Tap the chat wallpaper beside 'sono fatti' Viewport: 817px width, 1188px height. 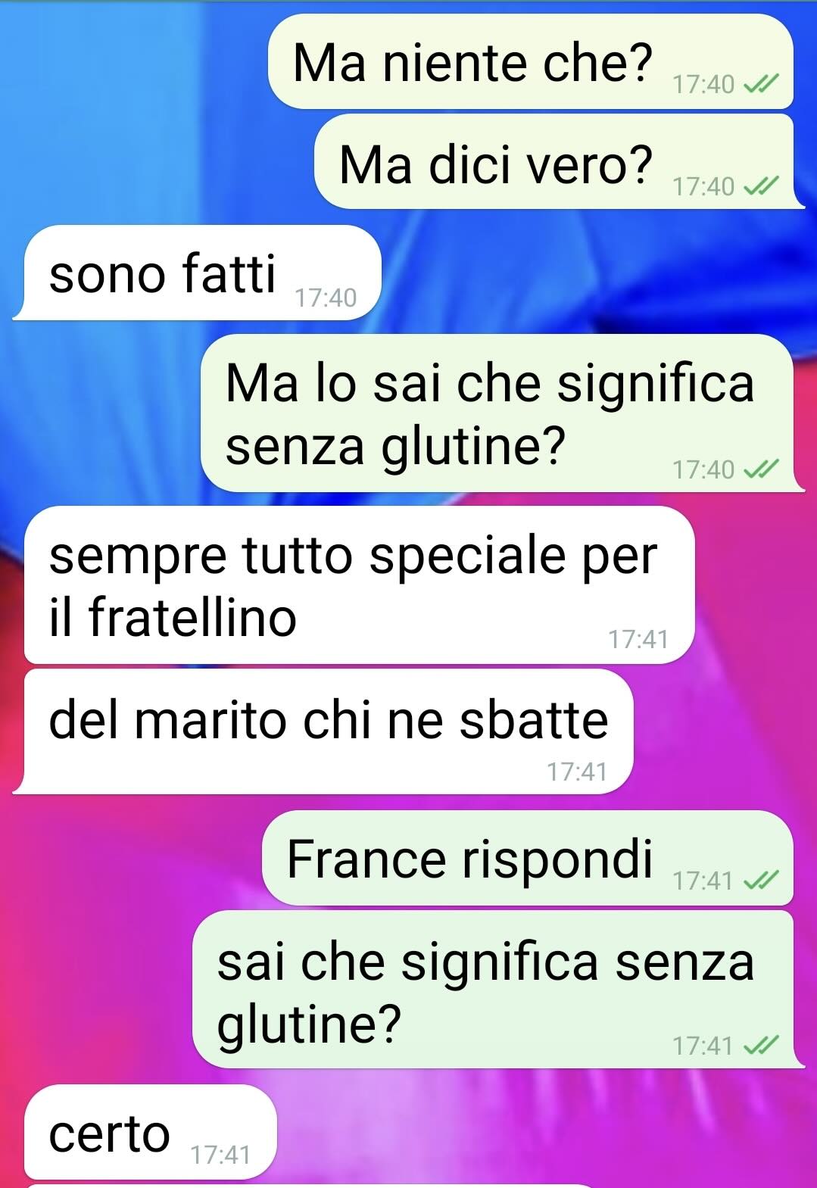(591, 273)
